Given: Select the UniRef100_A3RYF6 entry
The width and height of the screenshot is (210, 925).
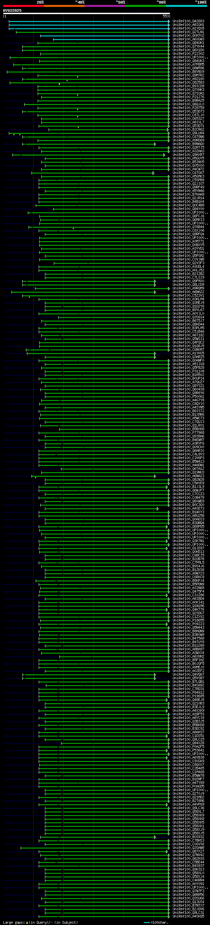Looking at the screenshot, I should [188, 444].
